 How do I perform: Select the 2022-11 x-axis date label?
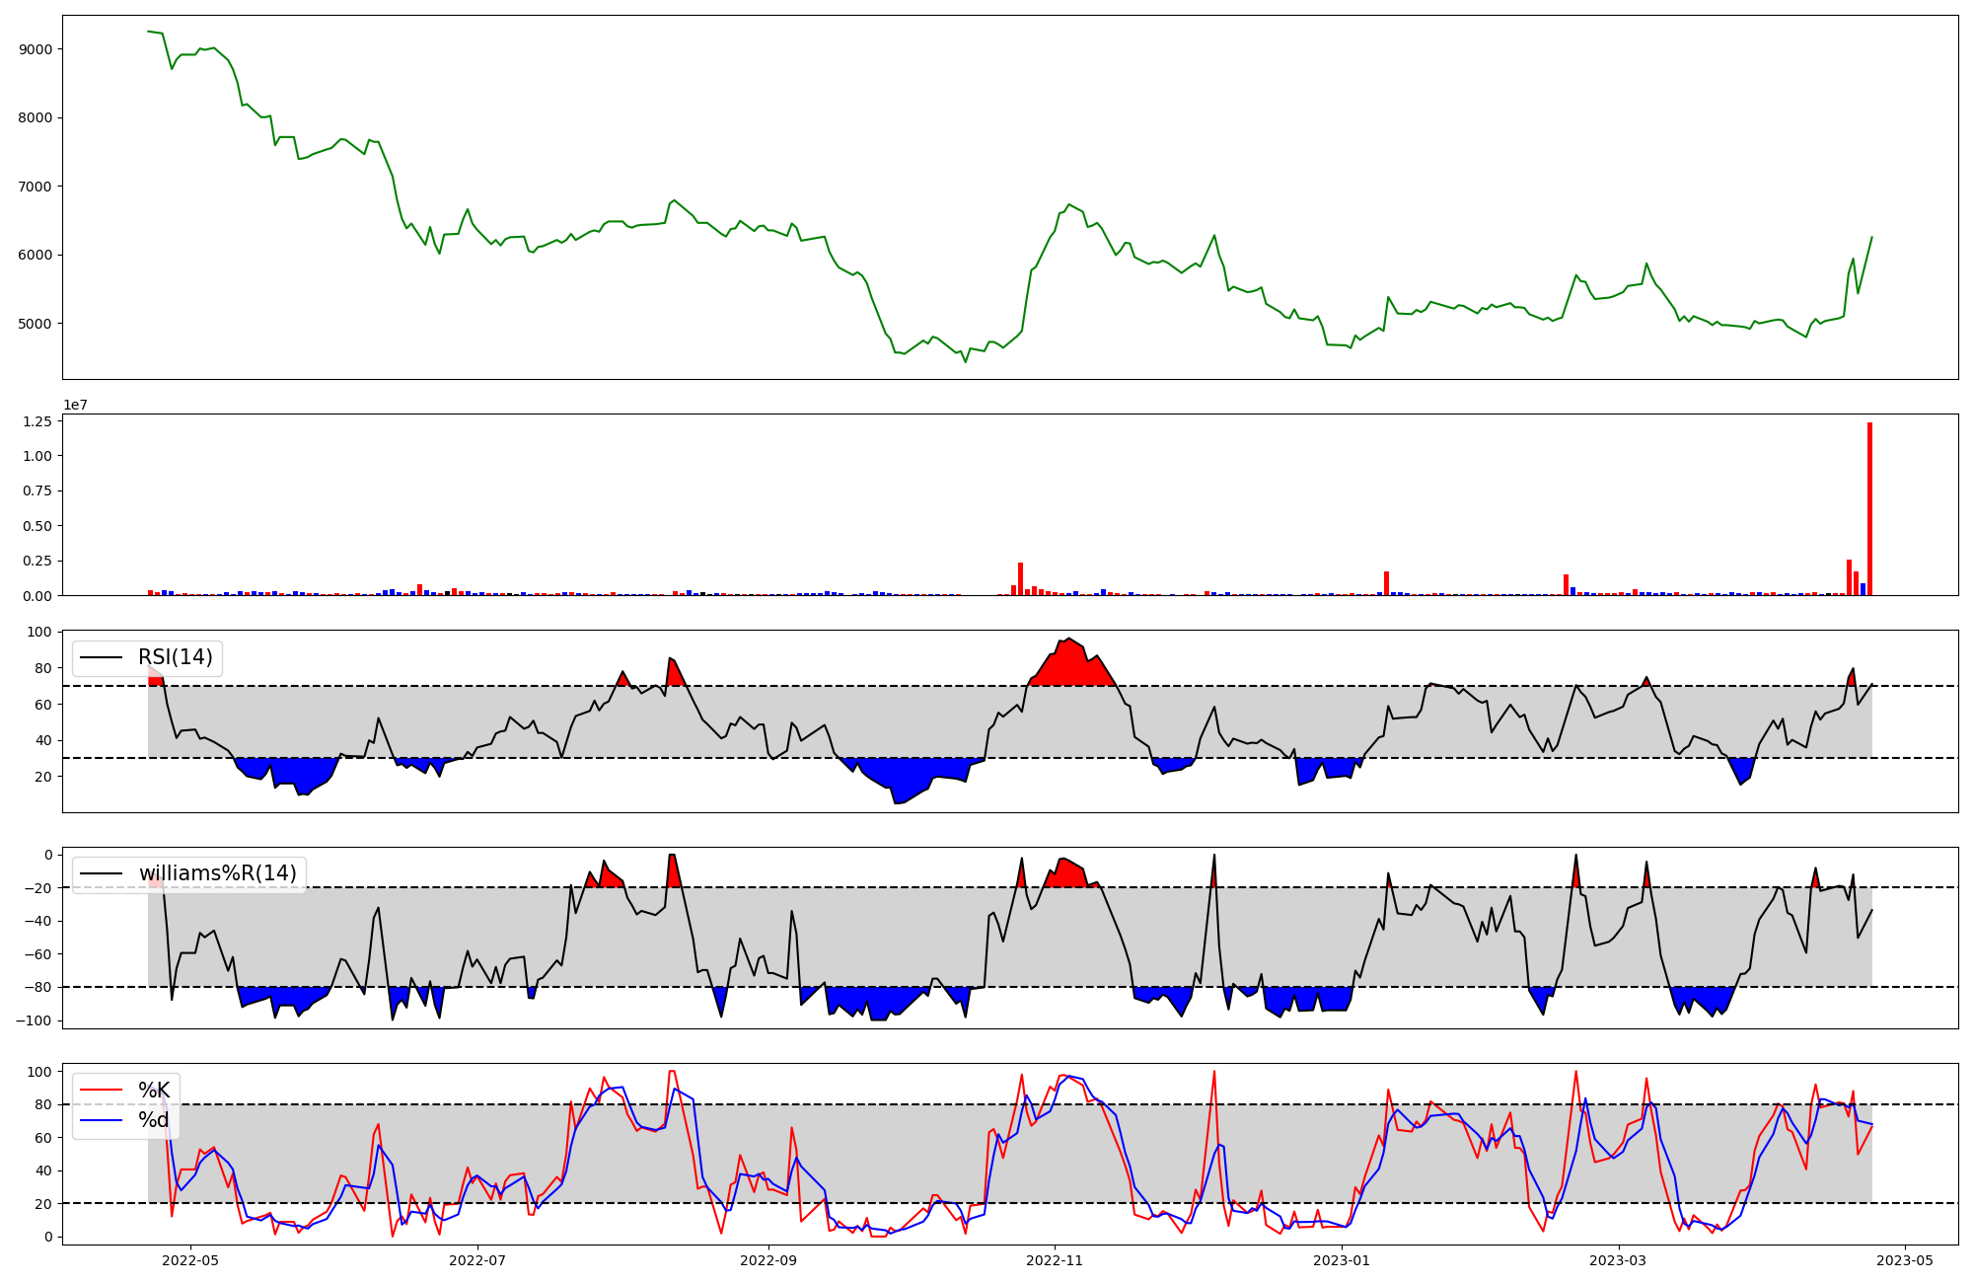click(x=1056, y=1259)
